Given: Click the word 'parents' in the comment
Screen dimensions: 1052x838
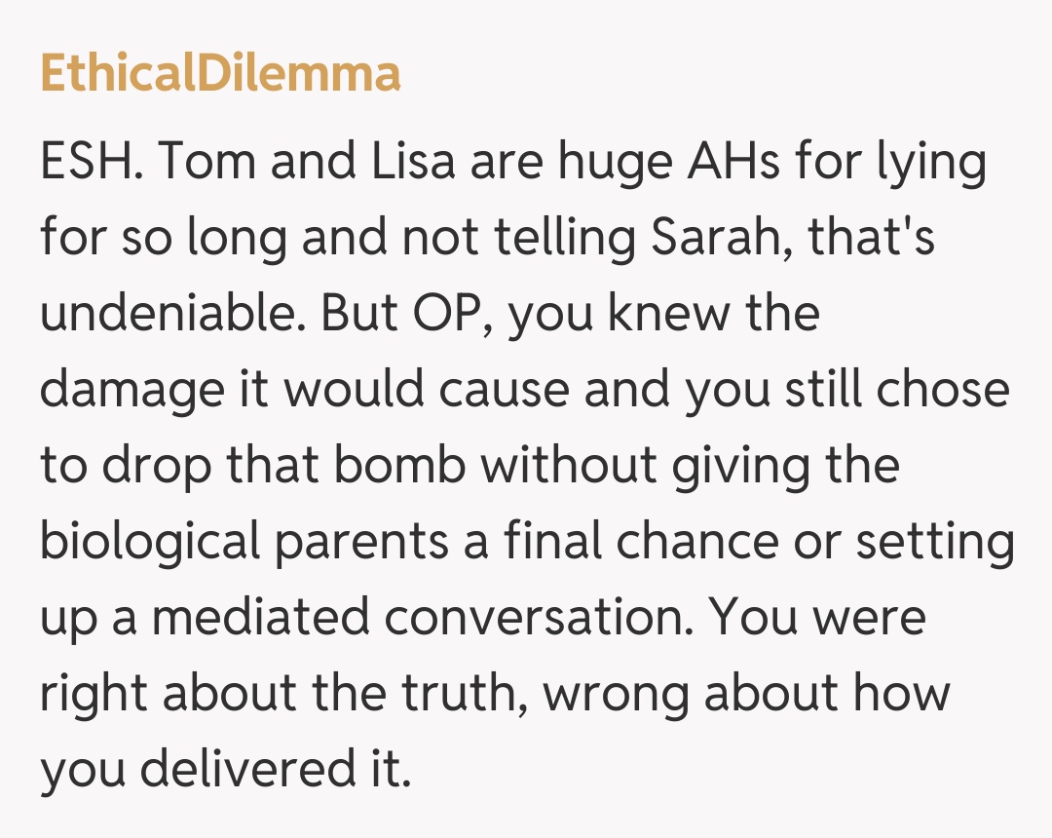Looking at the screenshot, I should click(x=373, y=541).
